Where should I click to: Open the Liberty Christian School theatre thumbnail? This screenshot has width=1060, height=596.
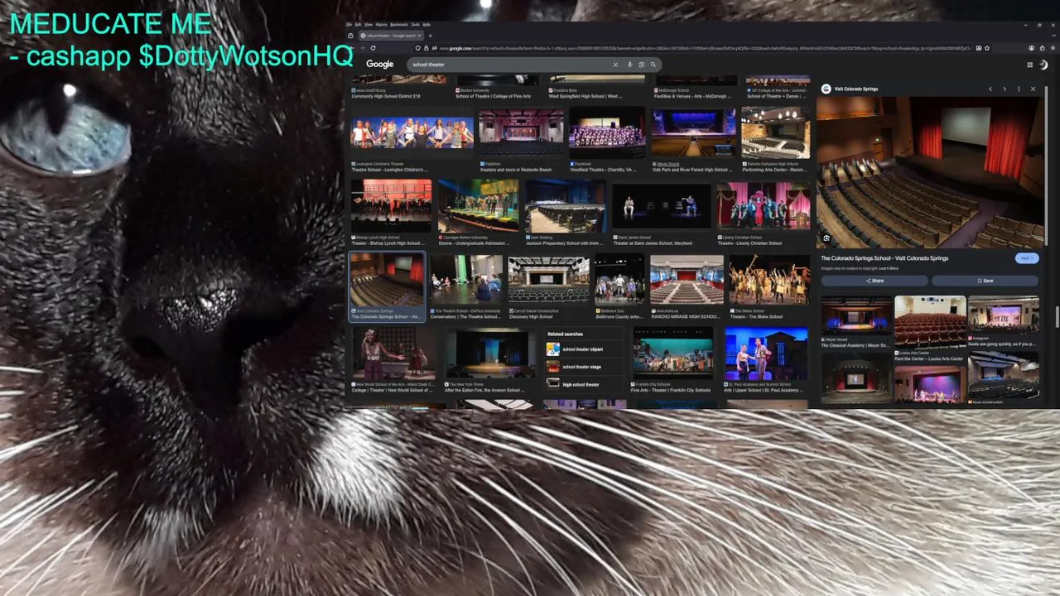764,207
